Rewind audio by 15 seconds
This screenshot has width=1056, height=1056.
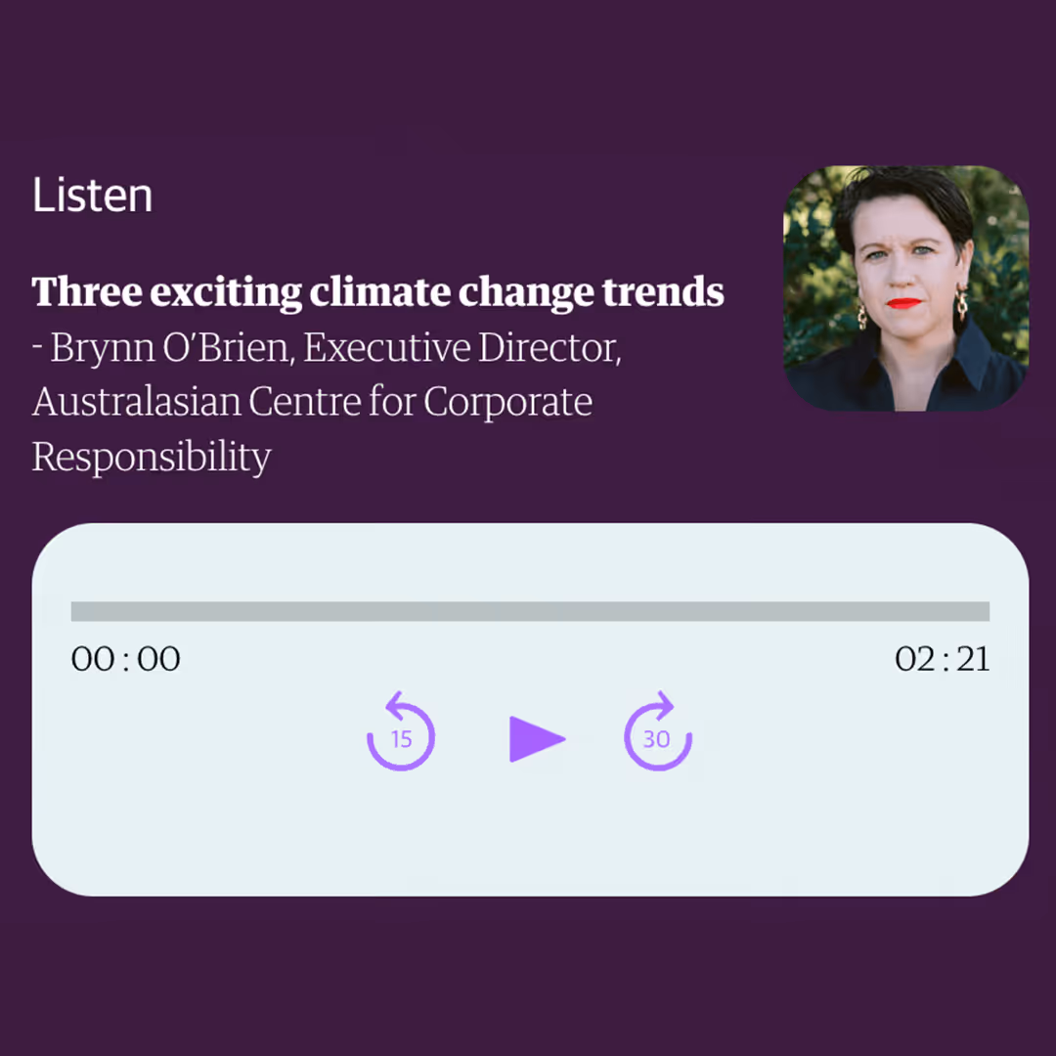(x=401, y=731)
